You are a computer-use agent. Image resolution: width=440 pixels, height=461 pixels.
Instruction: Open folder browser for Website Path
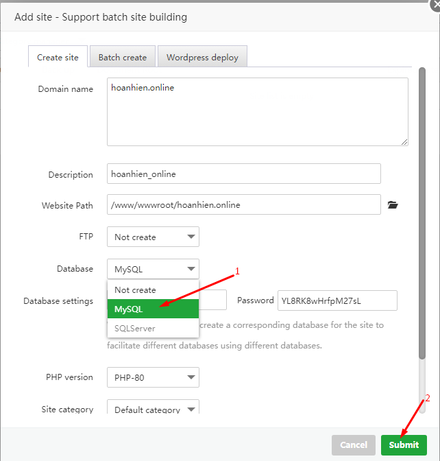point(393,204)
